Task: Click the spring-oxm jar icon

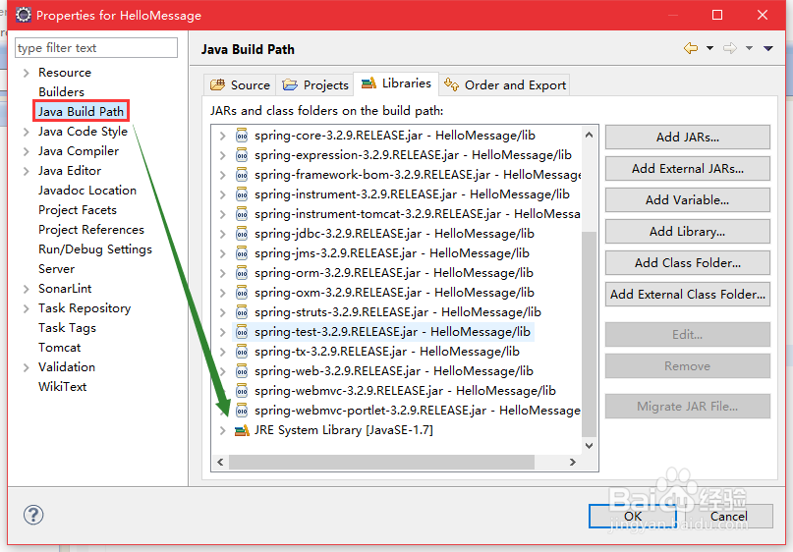Action: click(242, 293)
